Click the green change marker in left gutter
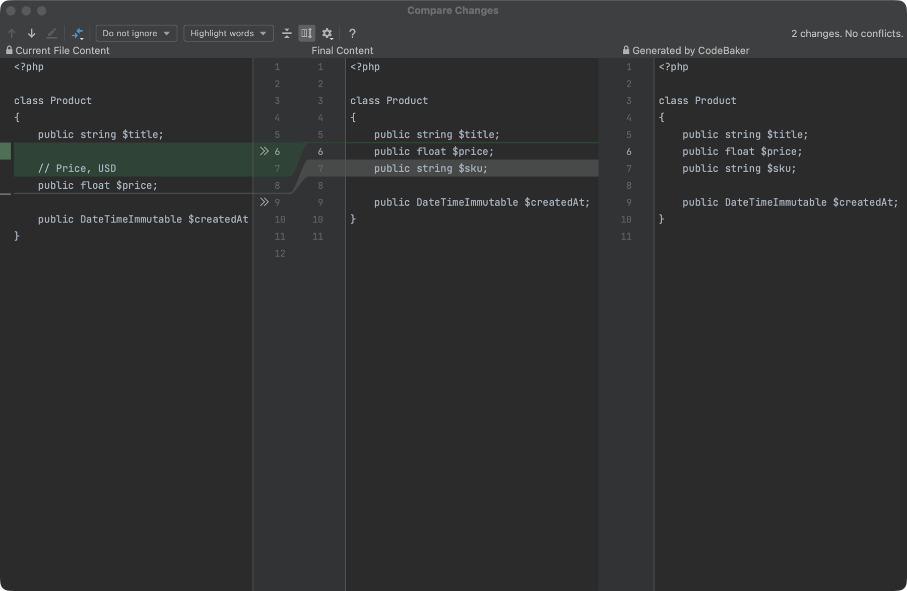Screen dimensions: 907x591 (x=6, y=151)
